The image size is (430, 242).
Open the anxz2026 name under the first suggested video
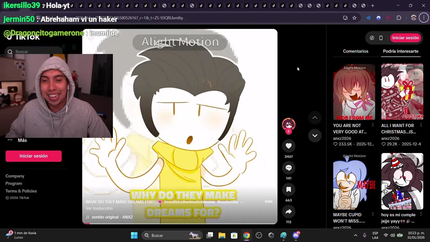click(x=342, y=138)
